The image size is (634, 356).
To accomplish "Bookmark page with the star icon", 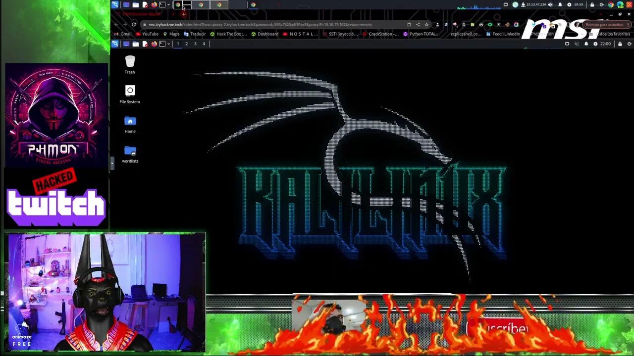I will (426, 24).
